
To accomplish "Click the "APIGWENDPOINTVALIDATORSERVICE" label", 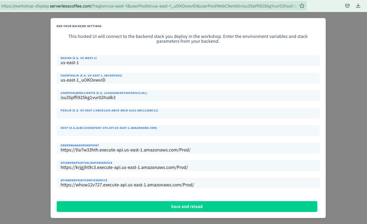I will [86, 163].
